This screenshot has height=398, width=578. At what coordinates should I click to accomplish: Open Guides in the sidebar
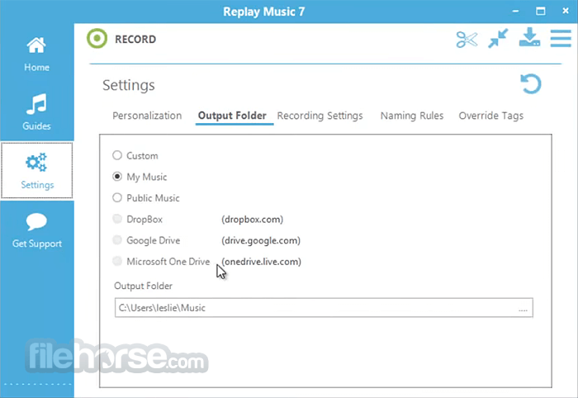(x=36, y=112)
